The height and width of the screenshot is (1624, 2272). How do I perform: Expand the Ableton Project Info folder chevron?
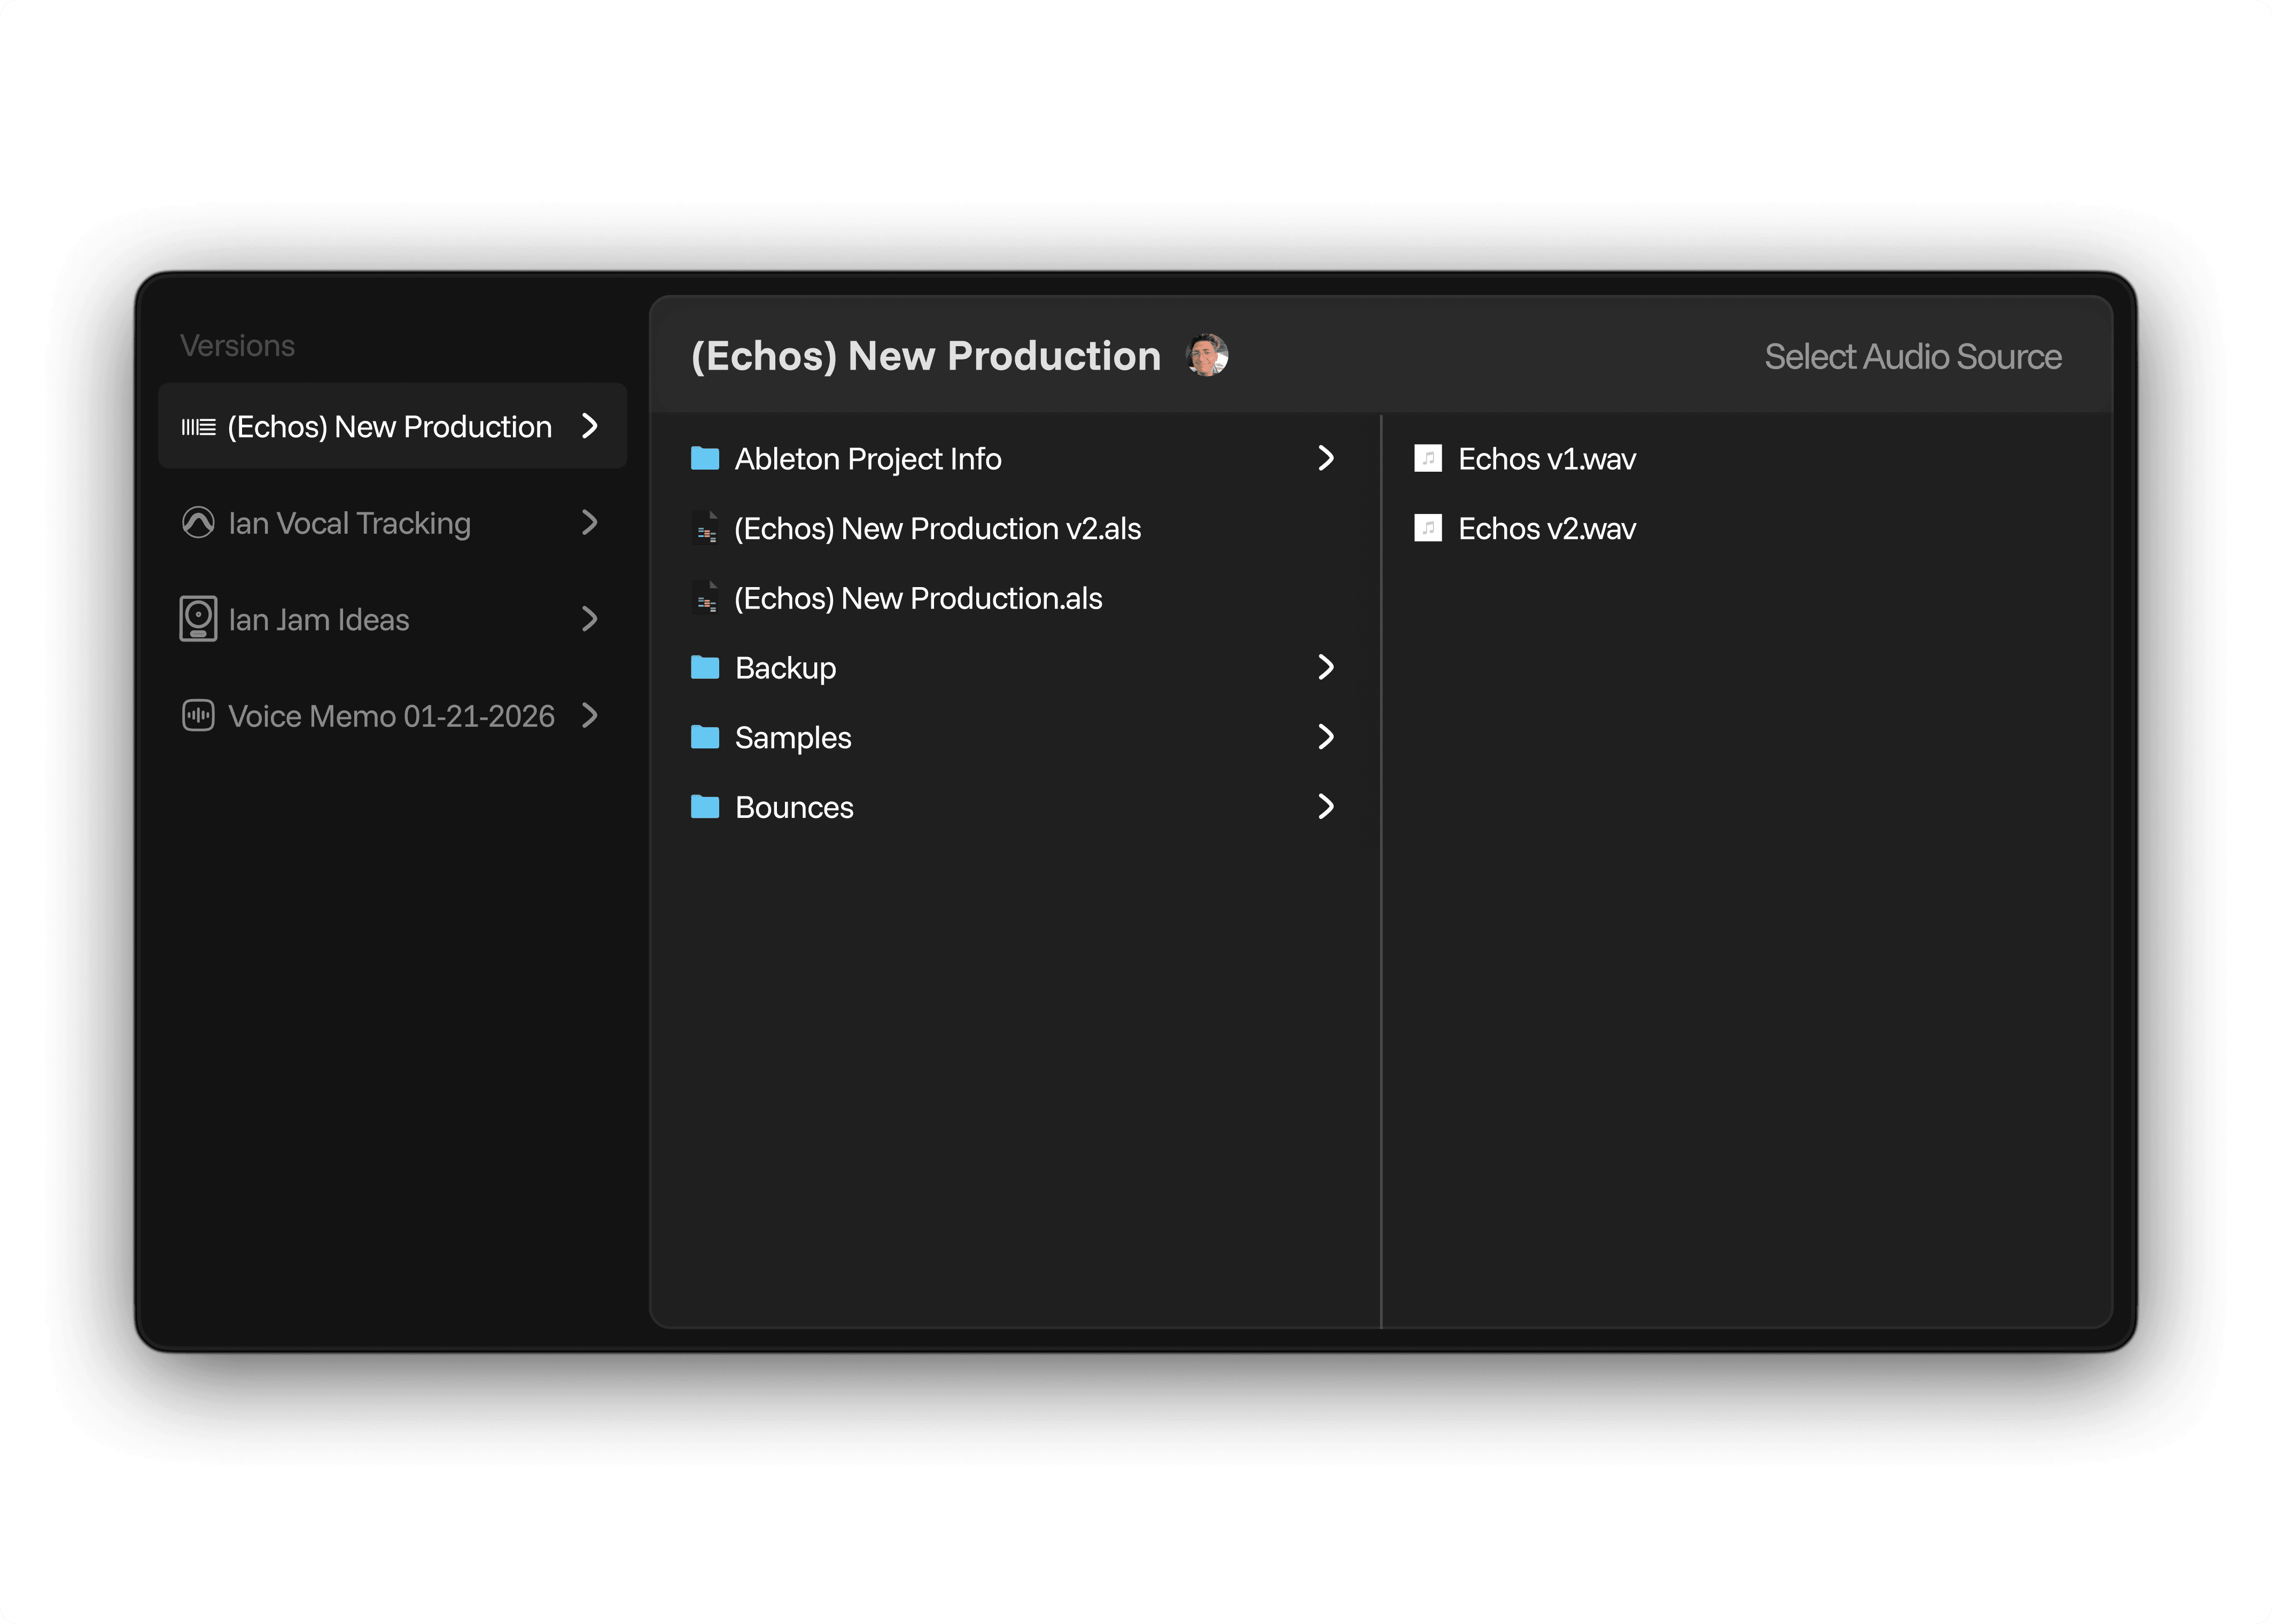click(x=1326, y=458)
